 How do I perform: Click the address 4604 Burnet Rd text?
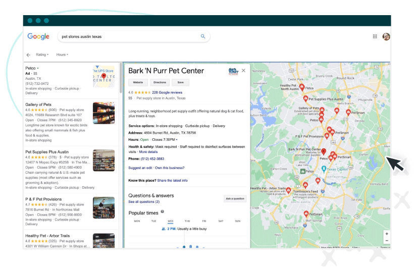pyautogui.click(x=170, y=133)
